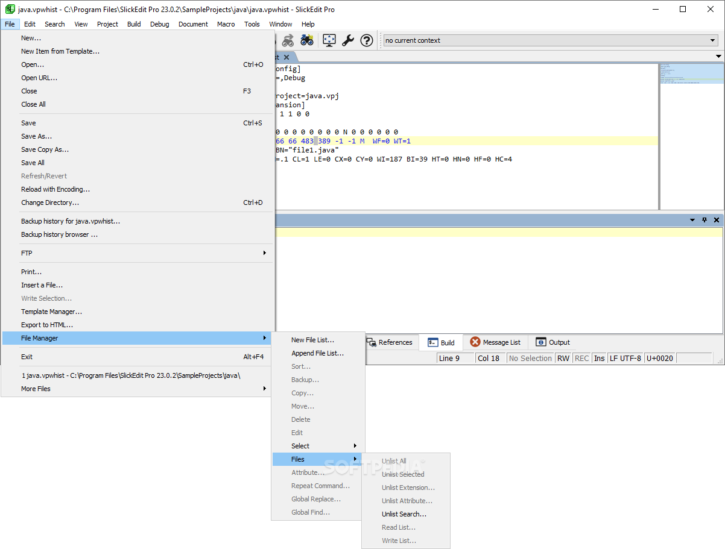Toggle the pin on the bottom tool window
The image size is (725, 549).
pyautogui.click(x=704, y=220)
